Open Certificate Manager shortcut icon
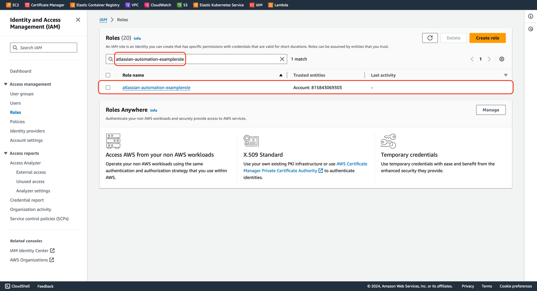 [27, 5]
